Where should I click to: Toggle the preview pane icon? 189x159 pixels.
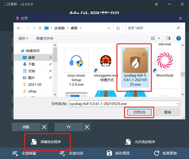[168, 38]
